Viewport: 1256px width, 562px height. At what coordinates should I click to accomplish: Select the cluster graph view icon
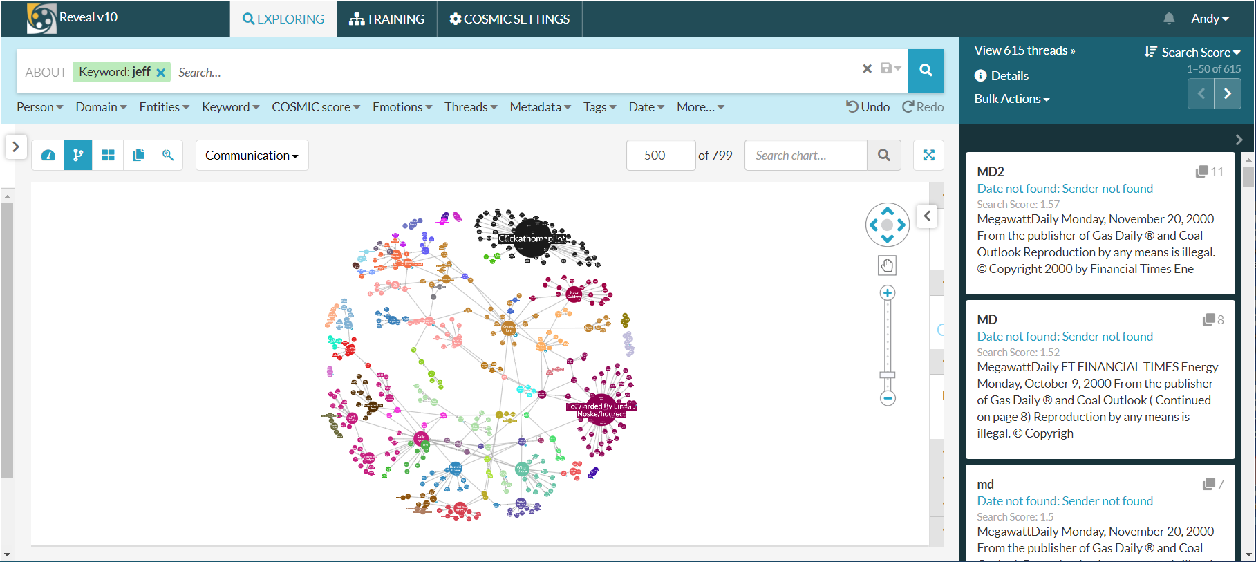[x=78, y=155]
